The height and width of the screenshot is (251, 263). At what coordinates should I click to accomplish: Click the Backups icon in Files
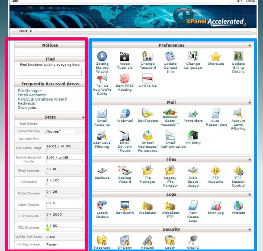102,171
